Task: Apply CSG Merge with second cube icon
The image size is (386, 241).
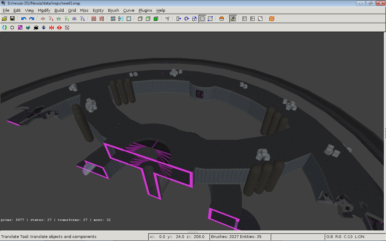Action: [x=148, y=19]
